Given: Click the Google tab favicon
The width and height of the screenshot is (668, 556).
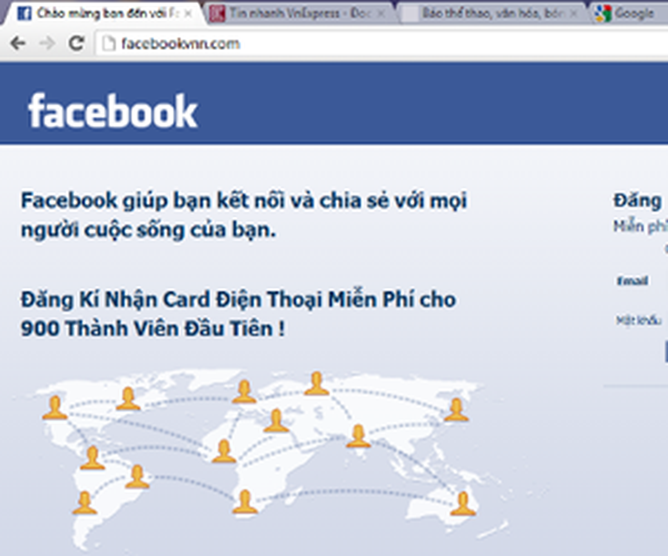Looking at the screenshot, I should click(602, 13).
